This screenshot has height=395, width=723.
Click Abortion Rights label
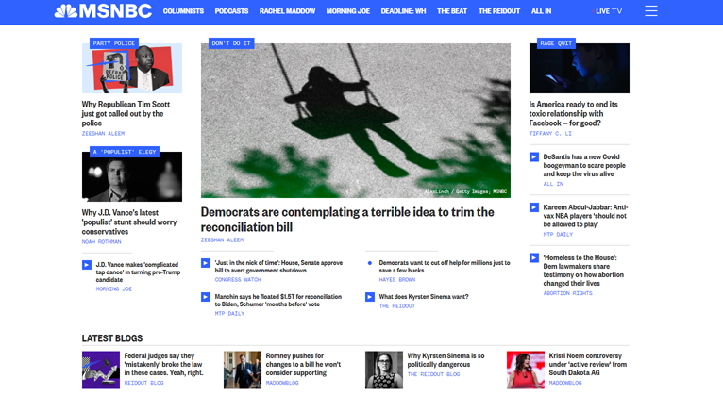point(567,293)
